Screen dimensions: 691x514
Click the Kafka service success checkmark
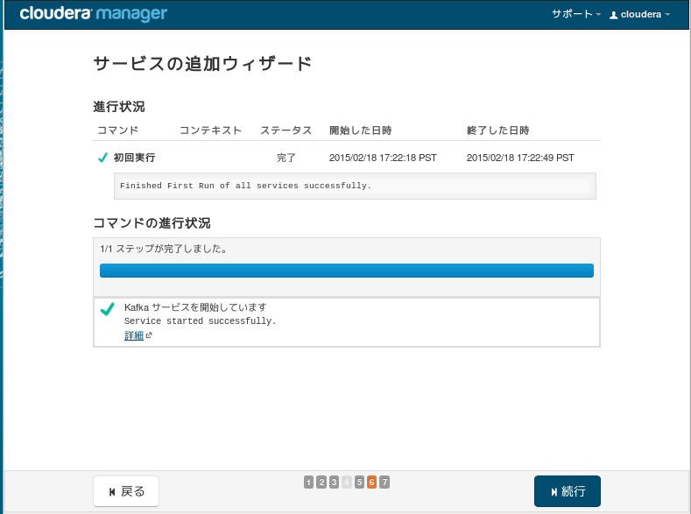(108, 309)
